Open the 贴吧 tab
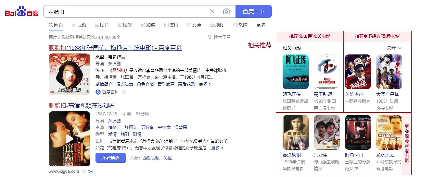 [125, 25]
